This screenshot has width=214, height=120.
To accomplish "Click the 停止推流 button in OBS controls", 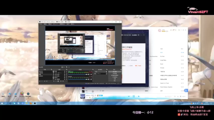I will tap(115, 71).
